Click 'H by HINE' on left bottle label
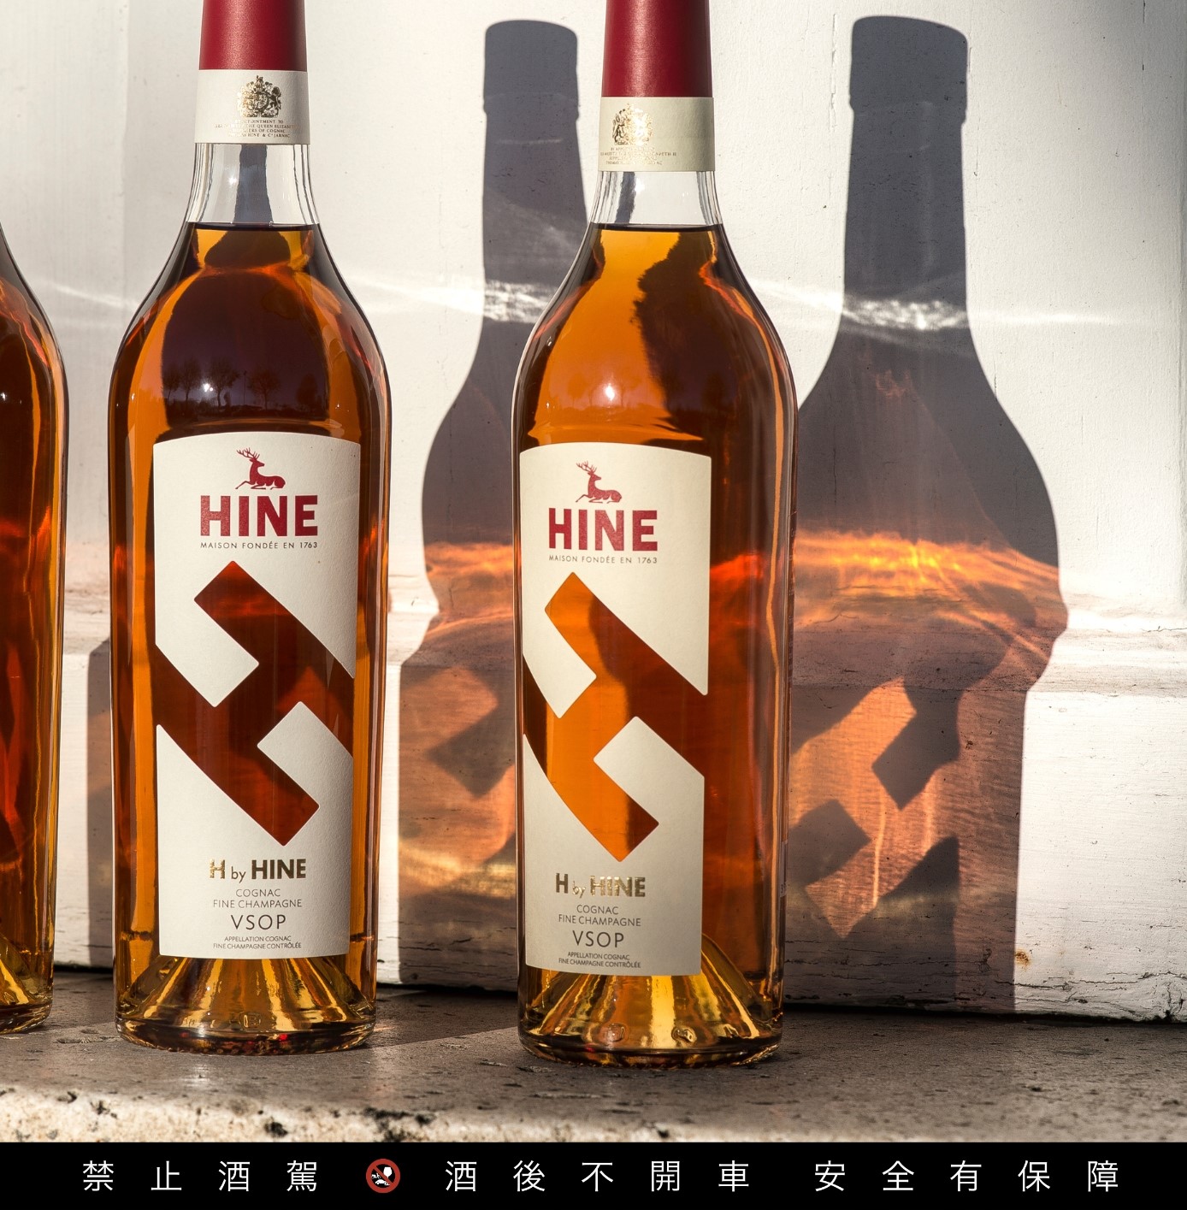This screenshot has height=1210, width=1187. [x=257, y=871]
